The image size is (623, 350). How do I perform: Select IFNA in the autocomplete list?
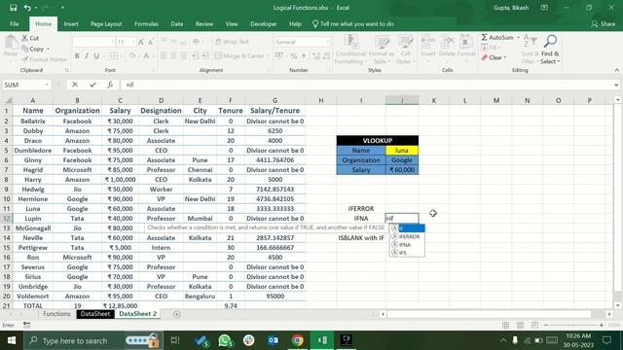tap(407, 245)
